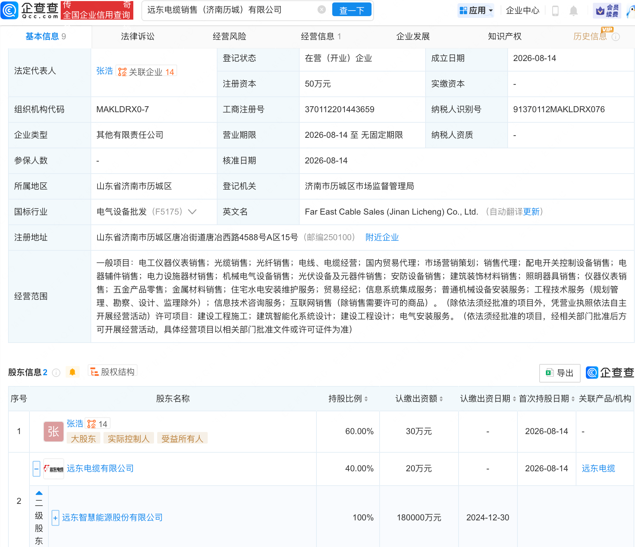Click the 张 avatar thumbnail
The height and width of the screenshot is (547, 635).
click(x=53, y=431)
